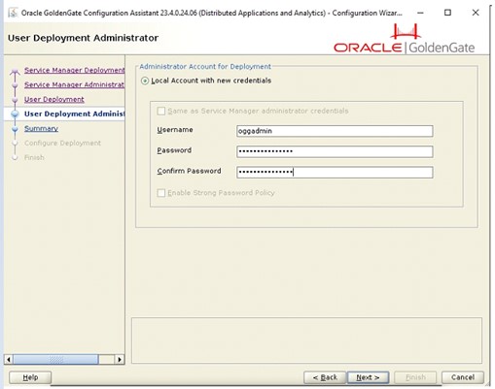Go to Service Manager Administrator step

point(74,84)
